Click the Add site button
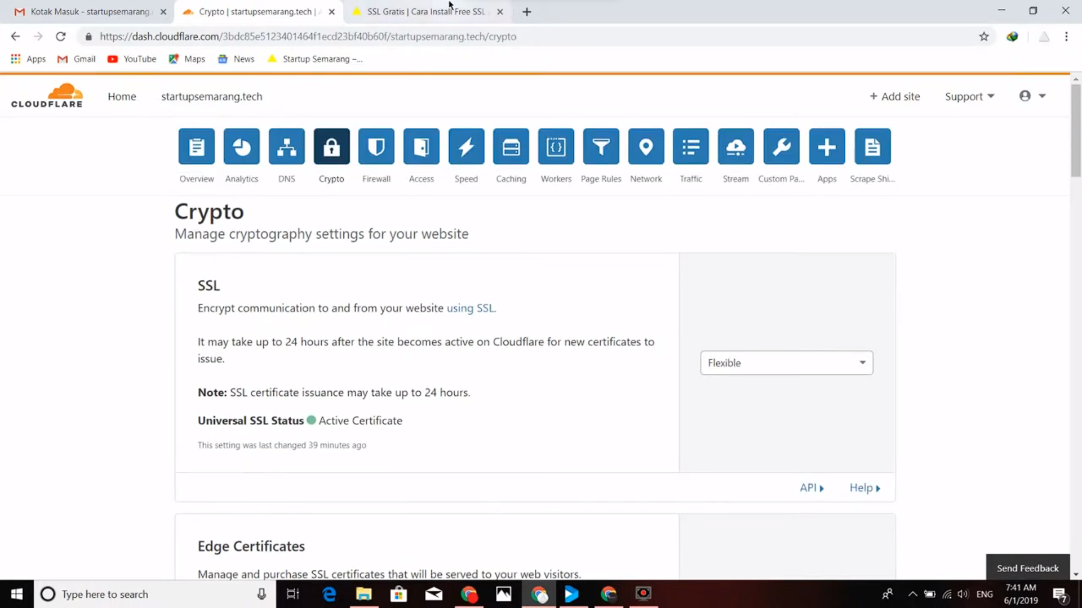 (x=894, y=96)
